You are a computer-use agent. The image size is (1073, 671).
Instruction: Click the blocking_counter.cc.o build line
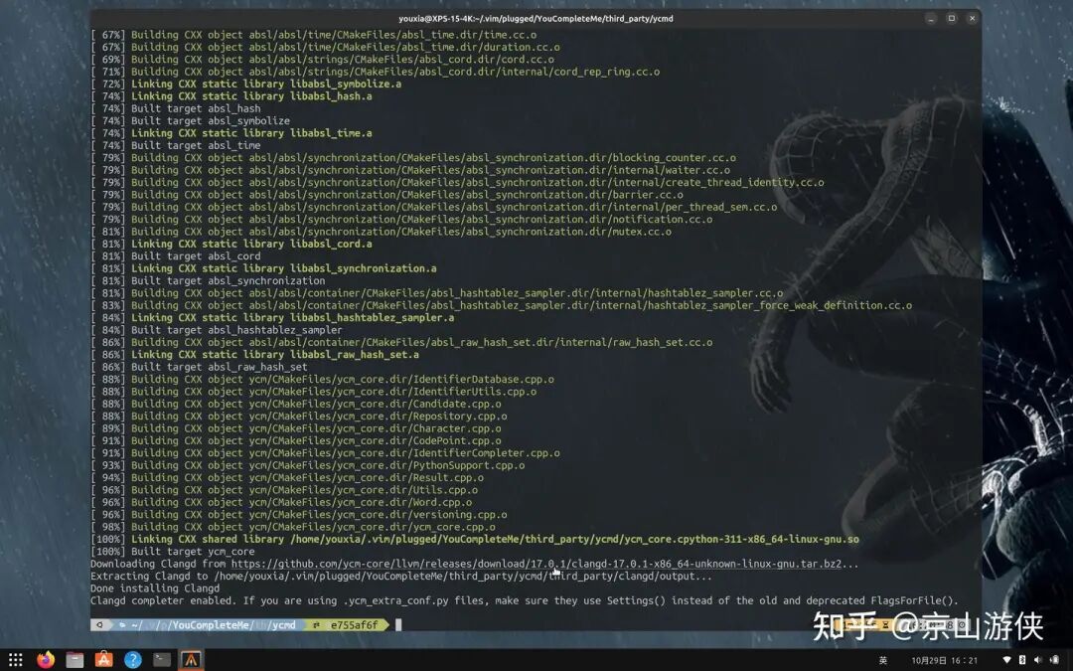pyautogui.click(x=413, y=157)
